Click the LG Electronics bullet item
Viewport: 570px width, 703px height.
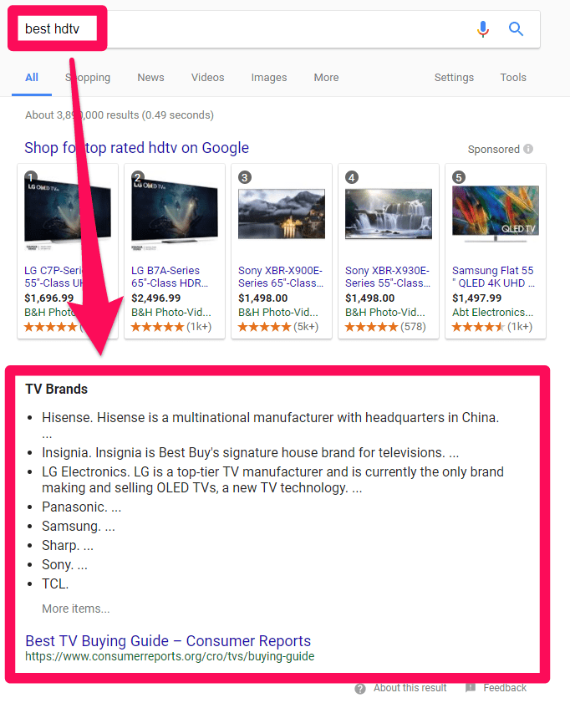[x=272, y=480]
